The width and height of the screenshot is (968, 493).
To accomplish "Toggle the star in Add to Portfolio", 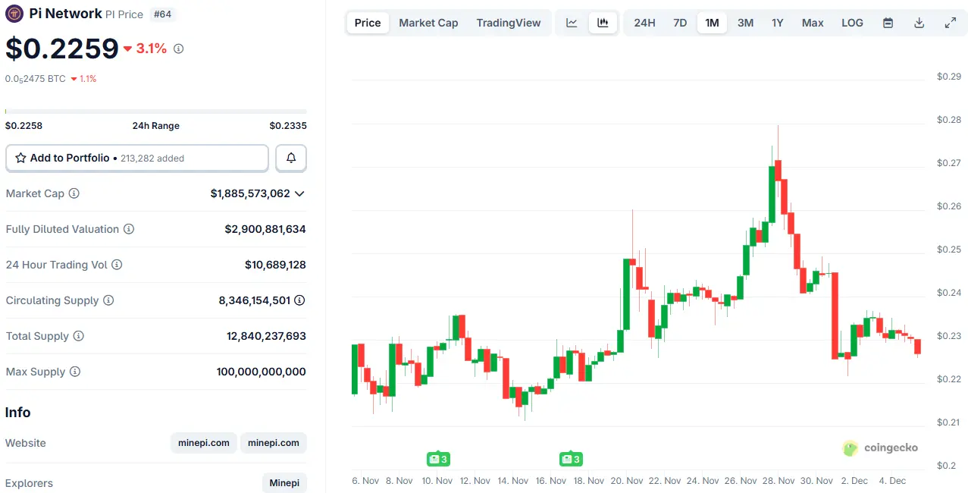I will [x=21, y=158].
